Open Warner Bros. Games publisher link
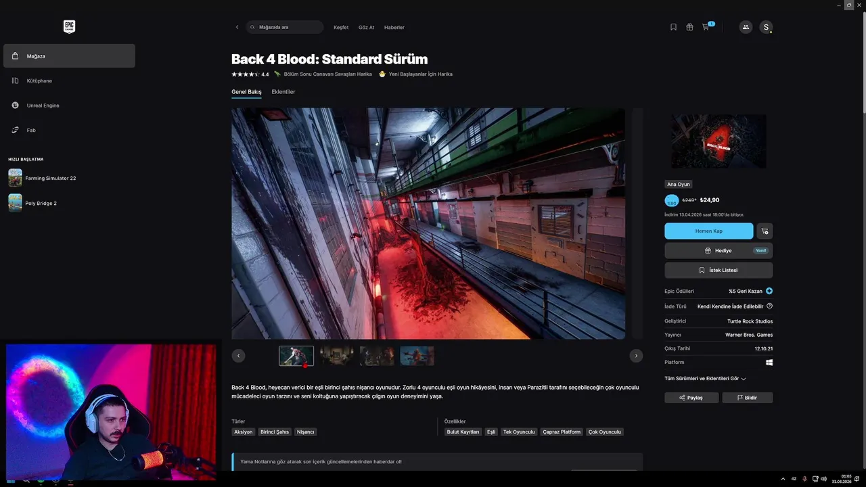The image size is (866, 487). pos(749,335)
